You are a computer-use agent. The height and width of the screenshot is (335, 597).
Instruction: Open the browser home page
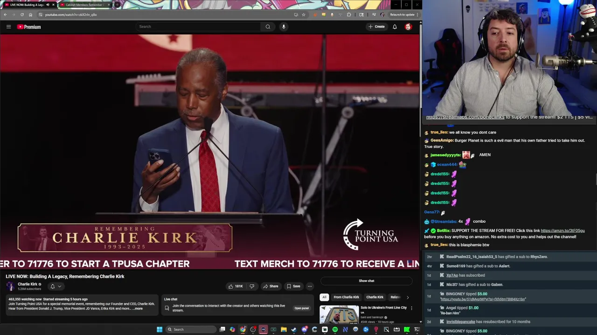click(30, 14)
